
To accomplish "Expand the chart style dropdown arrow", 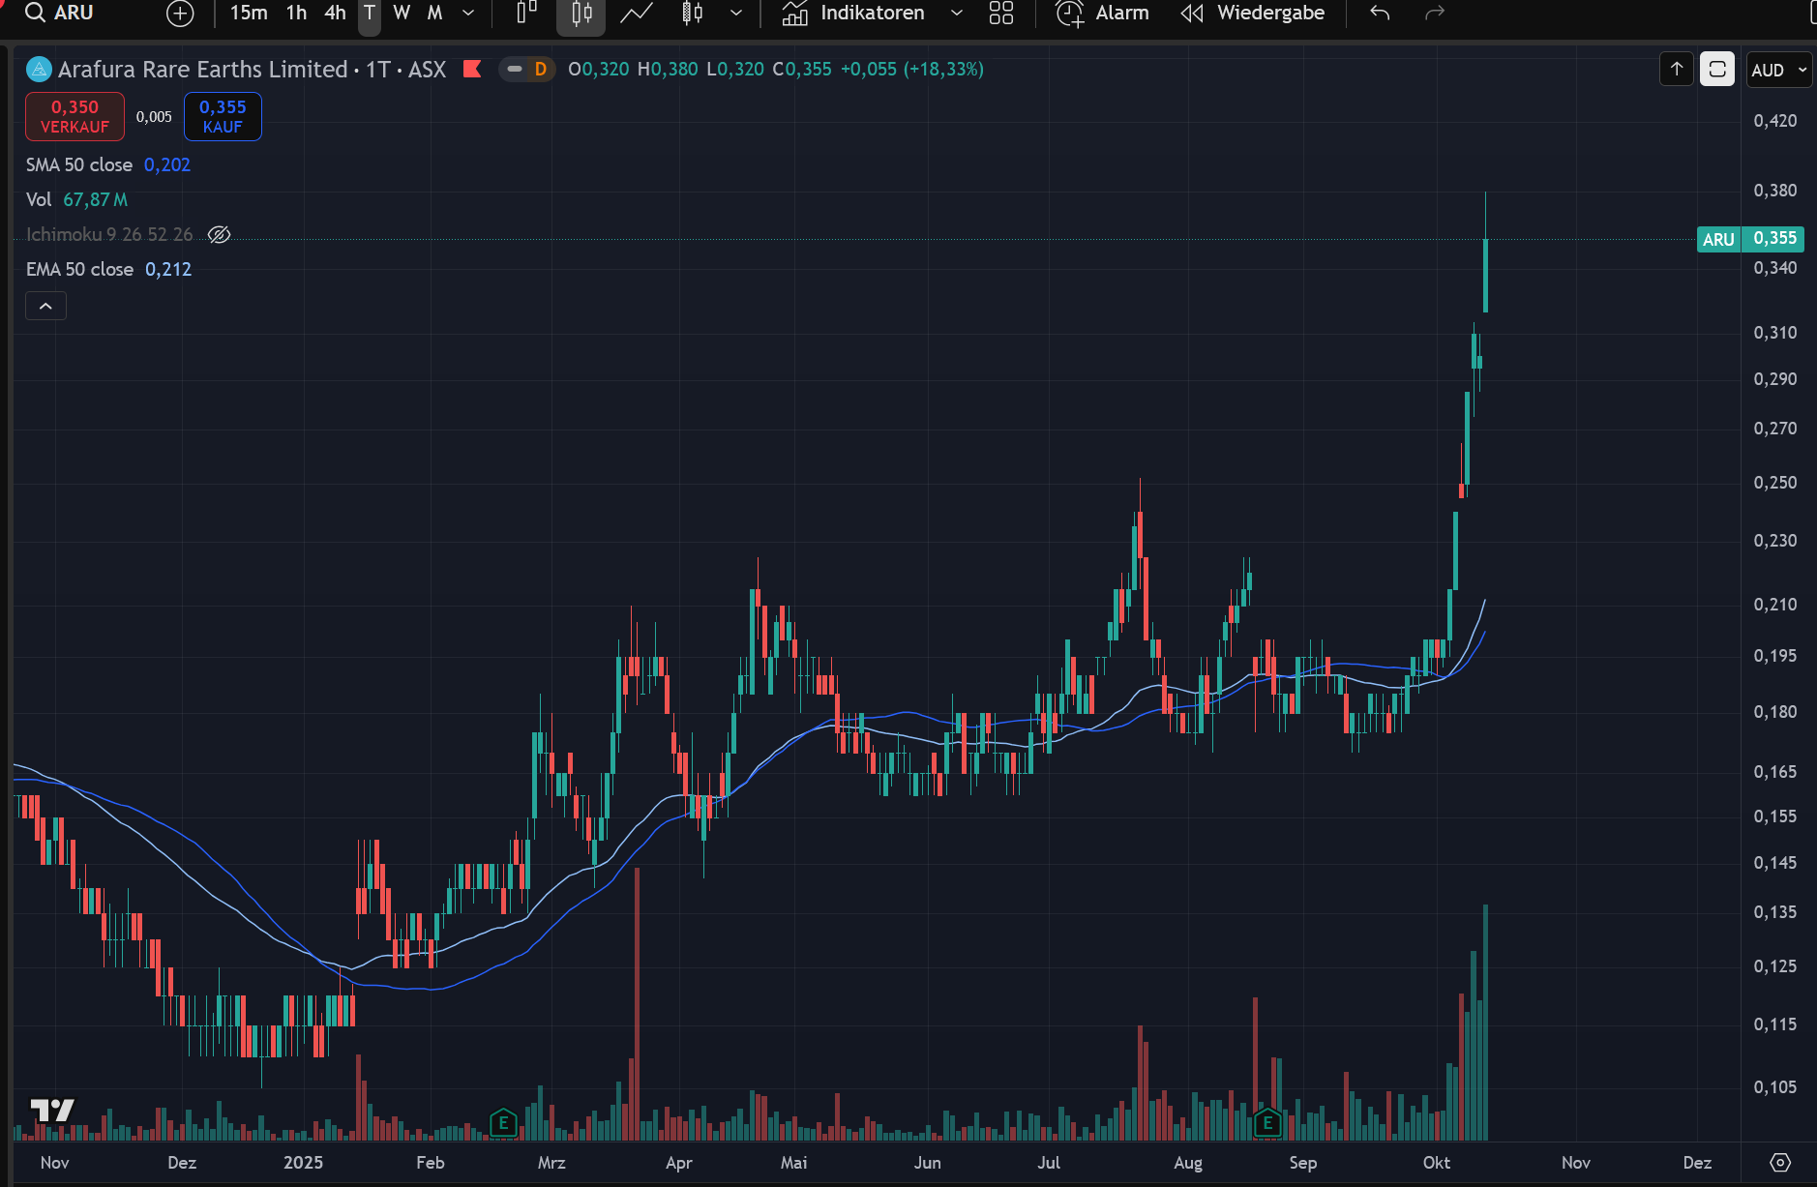I will coord(736,13).
